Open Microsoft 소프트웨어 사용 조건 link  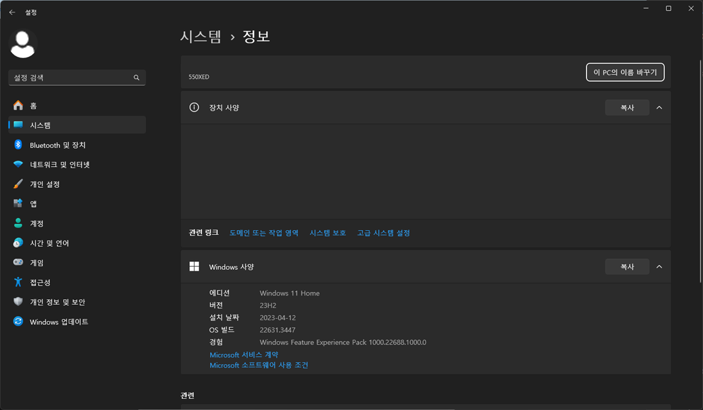click(258, 365)
